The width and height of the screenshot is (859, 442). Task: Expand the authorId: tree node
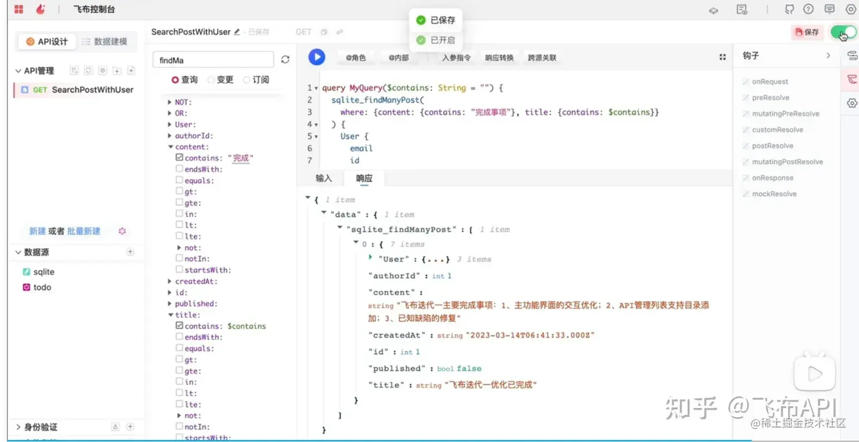coord(170,136)
